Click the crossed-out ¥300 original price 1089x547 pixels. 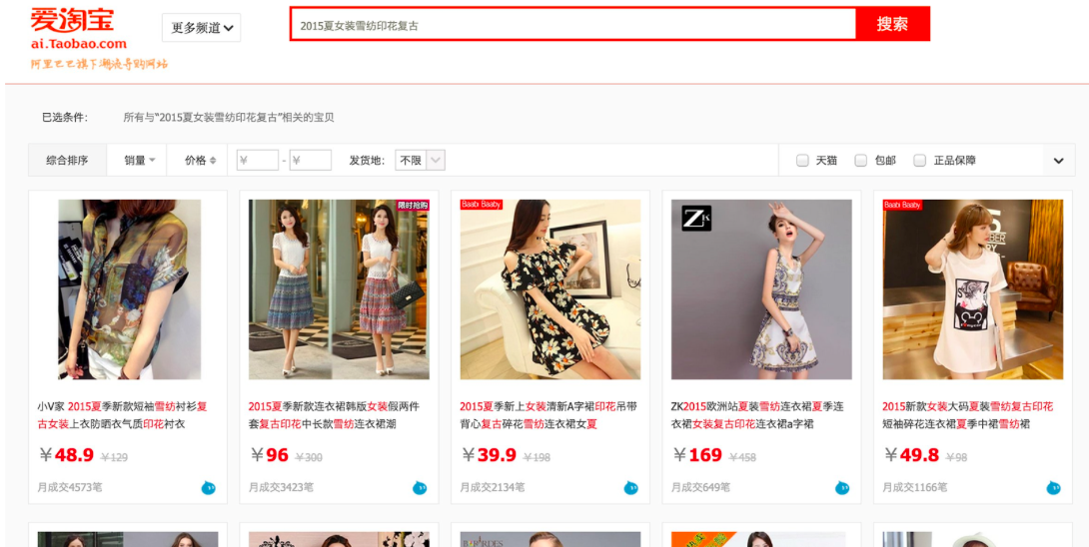pyautogui.click(x=309, y=457)
